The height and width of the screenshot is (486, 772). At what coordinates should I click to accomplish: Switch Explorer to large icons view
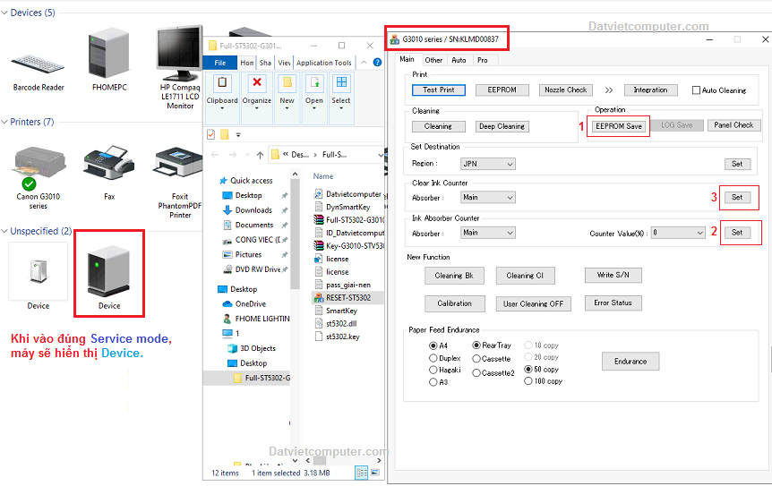[x=375, y=473]
